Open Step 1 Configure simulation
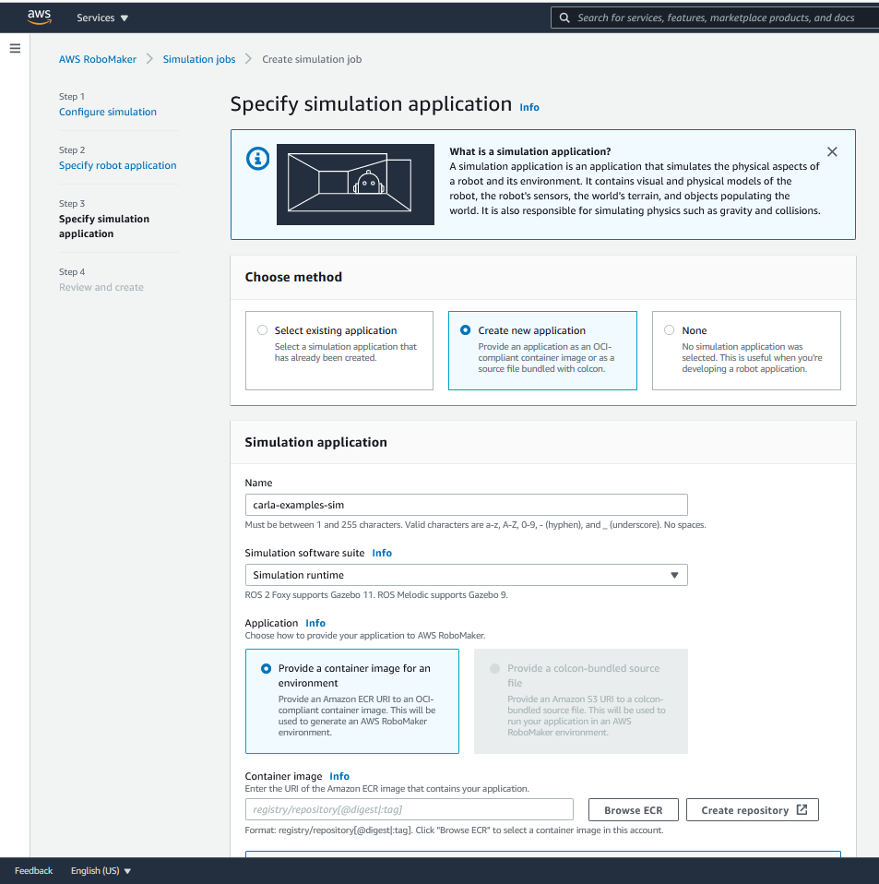879x884 pixels. pos(108,112)
